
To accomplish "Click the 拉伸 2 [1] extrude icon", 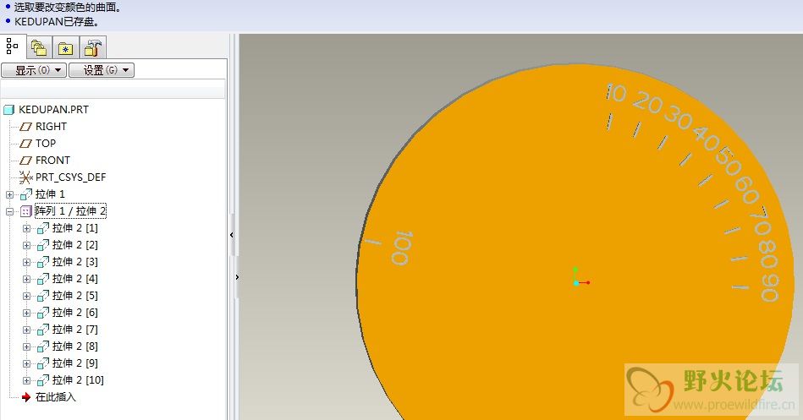I will click(x=43, y=227).
